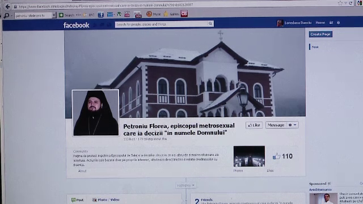Go back with the browser back arrow
Screen dimensions: 363x204
pos(7,7)
